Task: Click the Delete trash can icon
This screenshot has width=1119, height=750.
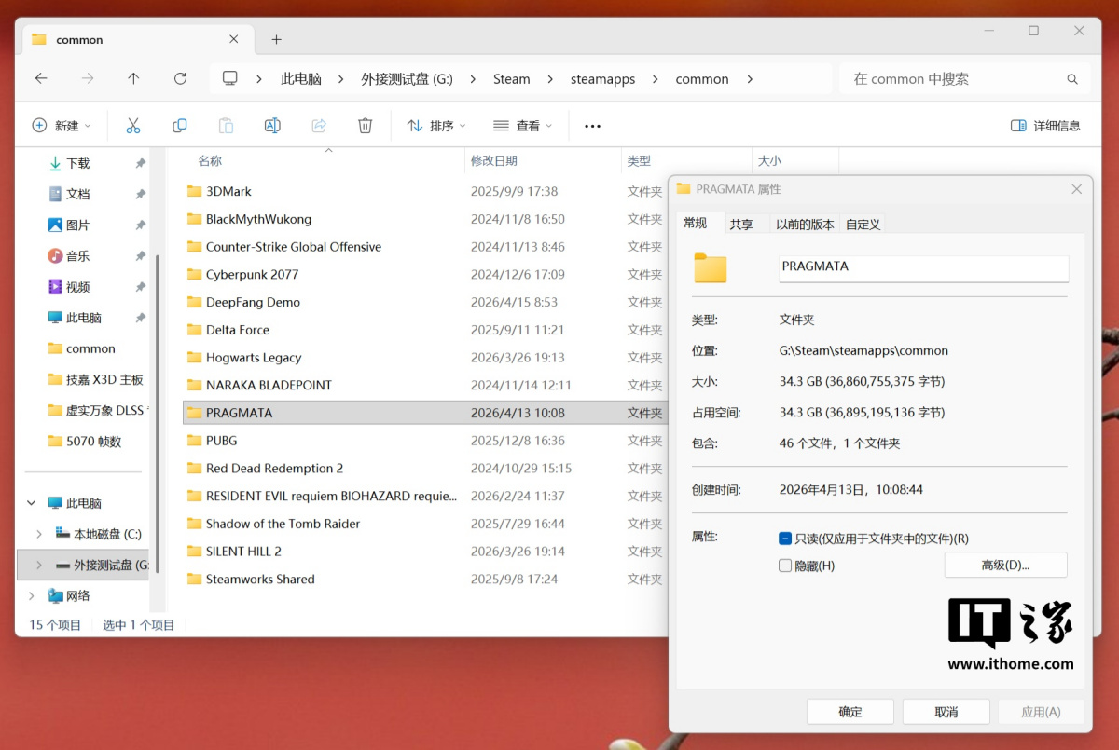Action: [366, 126]
